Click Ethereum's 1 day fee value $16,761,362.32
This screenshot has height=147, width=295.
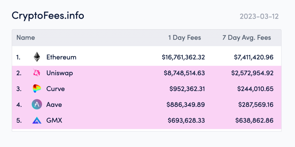183,57
